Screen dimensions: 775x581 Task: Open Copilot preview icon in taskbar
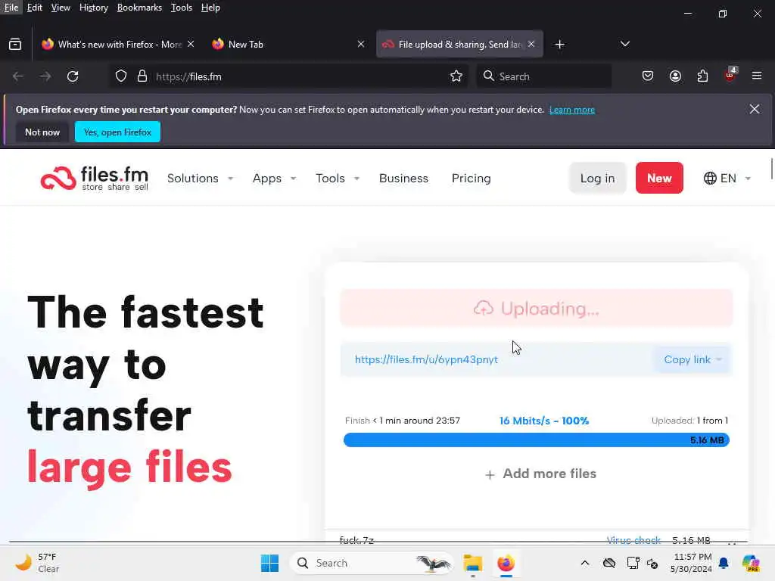(x=750, y=563)
